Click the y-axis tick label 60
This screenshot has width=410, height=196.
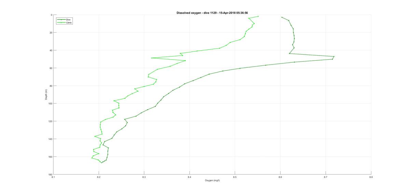coord(51,68)
